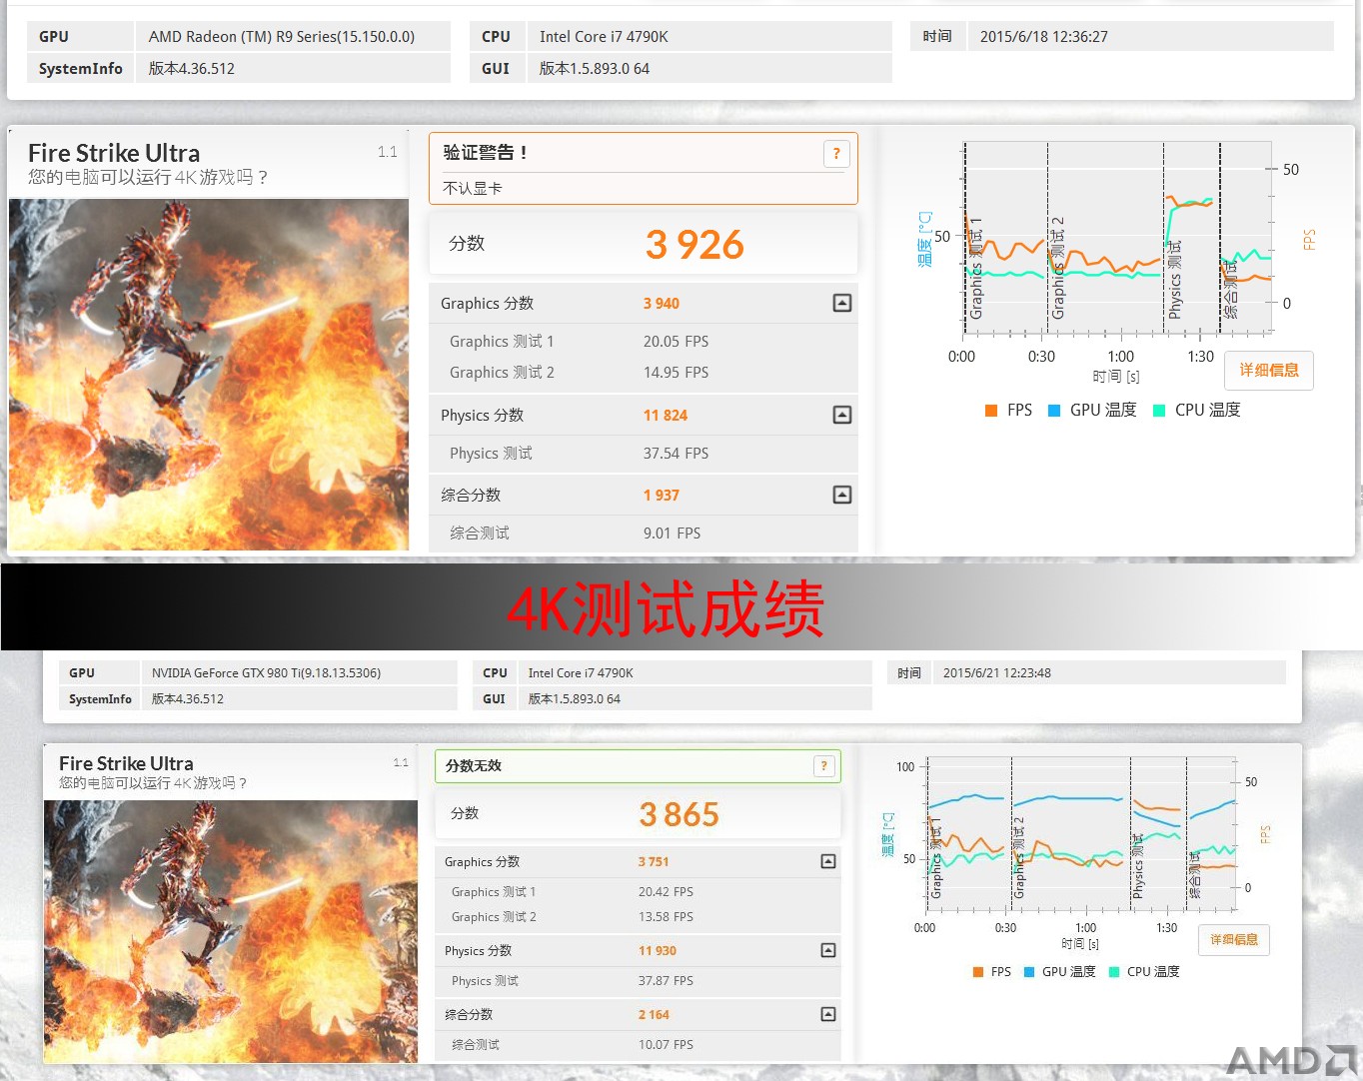
Task: Click the red 4K测试成绩 banner title
Action: tap(665, 609)
